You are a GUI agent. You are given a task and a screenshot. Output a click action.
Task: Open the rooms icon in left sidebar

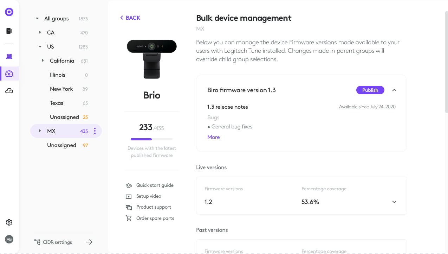[x=9, y=31]
